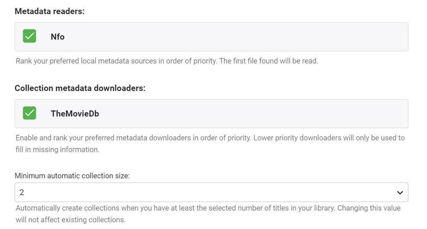Select the Nfo list row's empty area

click(x=256, y=37)
